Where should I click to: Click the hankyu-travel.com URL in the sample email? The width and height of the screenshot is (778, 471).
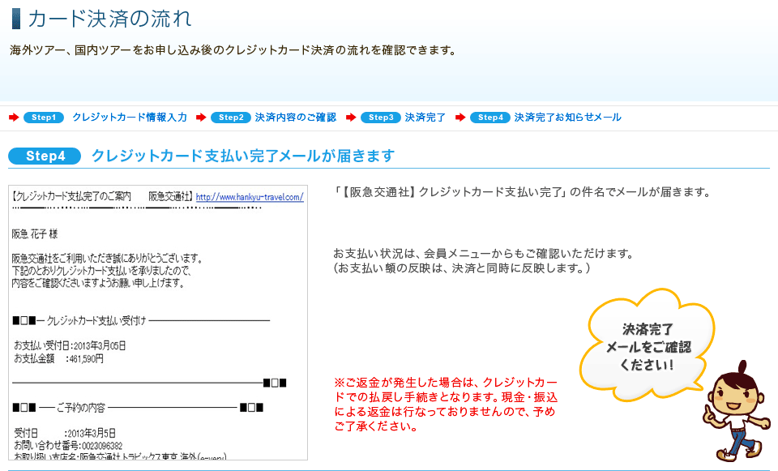[x=250, y=197]
